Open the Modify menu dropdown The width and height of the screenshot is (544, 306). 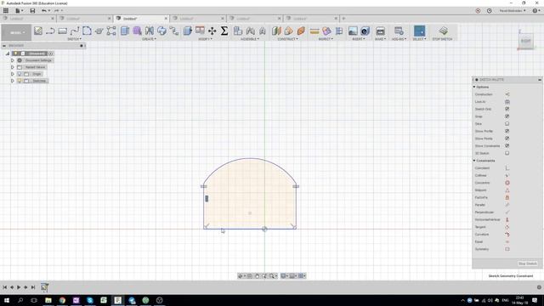click(x=206, y=39)
